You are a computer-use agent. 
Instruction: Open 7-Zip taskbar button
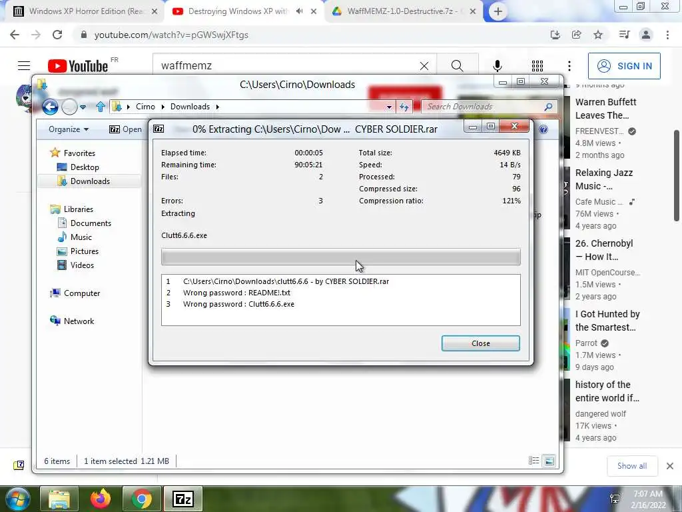[182, 499]
